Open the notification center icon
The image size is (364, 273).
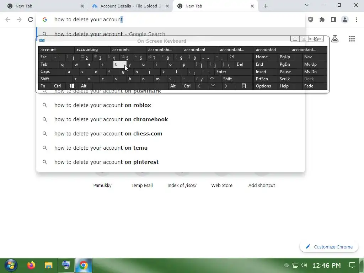click(x=352, y=265)
